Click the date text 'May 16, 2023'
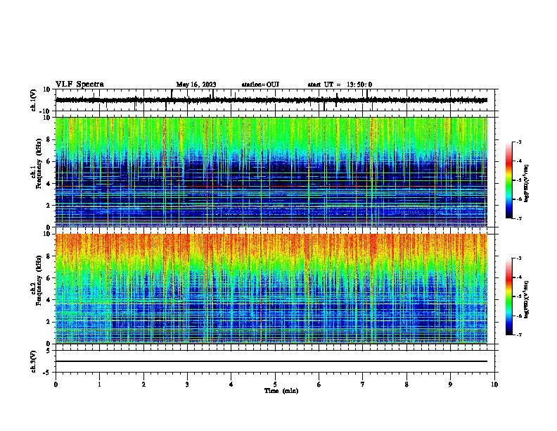 coord(196,85)
